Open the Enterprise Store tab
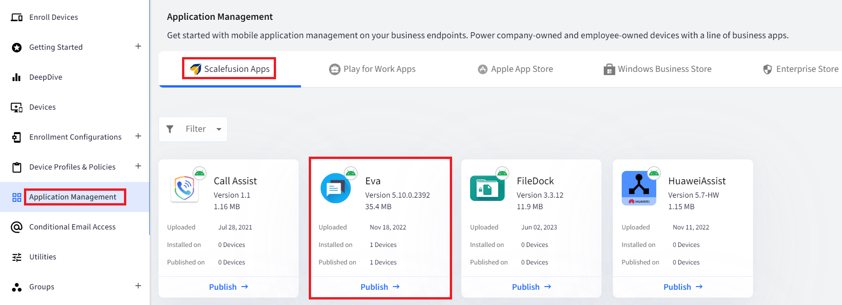This screenshot has width=842, height=305. click(x=801, y=69)
